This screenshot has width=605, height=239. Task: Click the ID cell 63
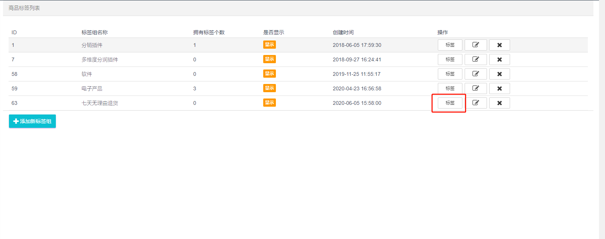(x=15, y=103)
